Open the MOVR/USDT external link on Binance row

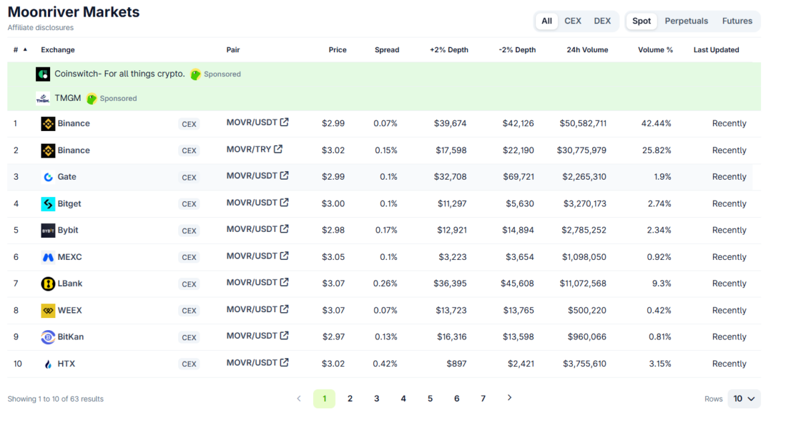point(284,122)
